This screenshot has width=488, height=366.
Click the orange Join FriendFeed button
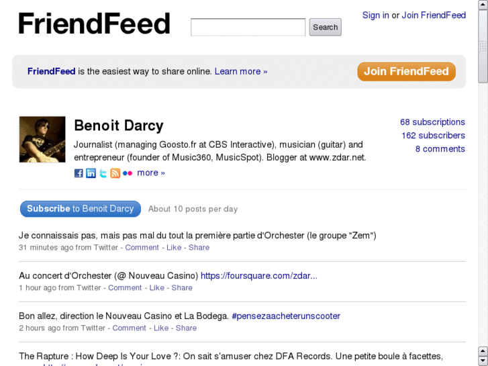click(x=406, y=71)
